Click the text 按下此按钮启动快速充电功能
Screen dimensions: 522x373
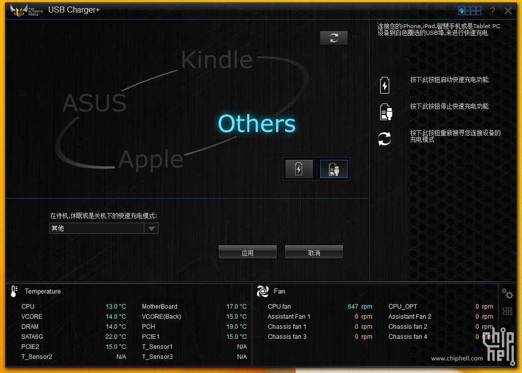pyautogui.click(x=449, y=80)
